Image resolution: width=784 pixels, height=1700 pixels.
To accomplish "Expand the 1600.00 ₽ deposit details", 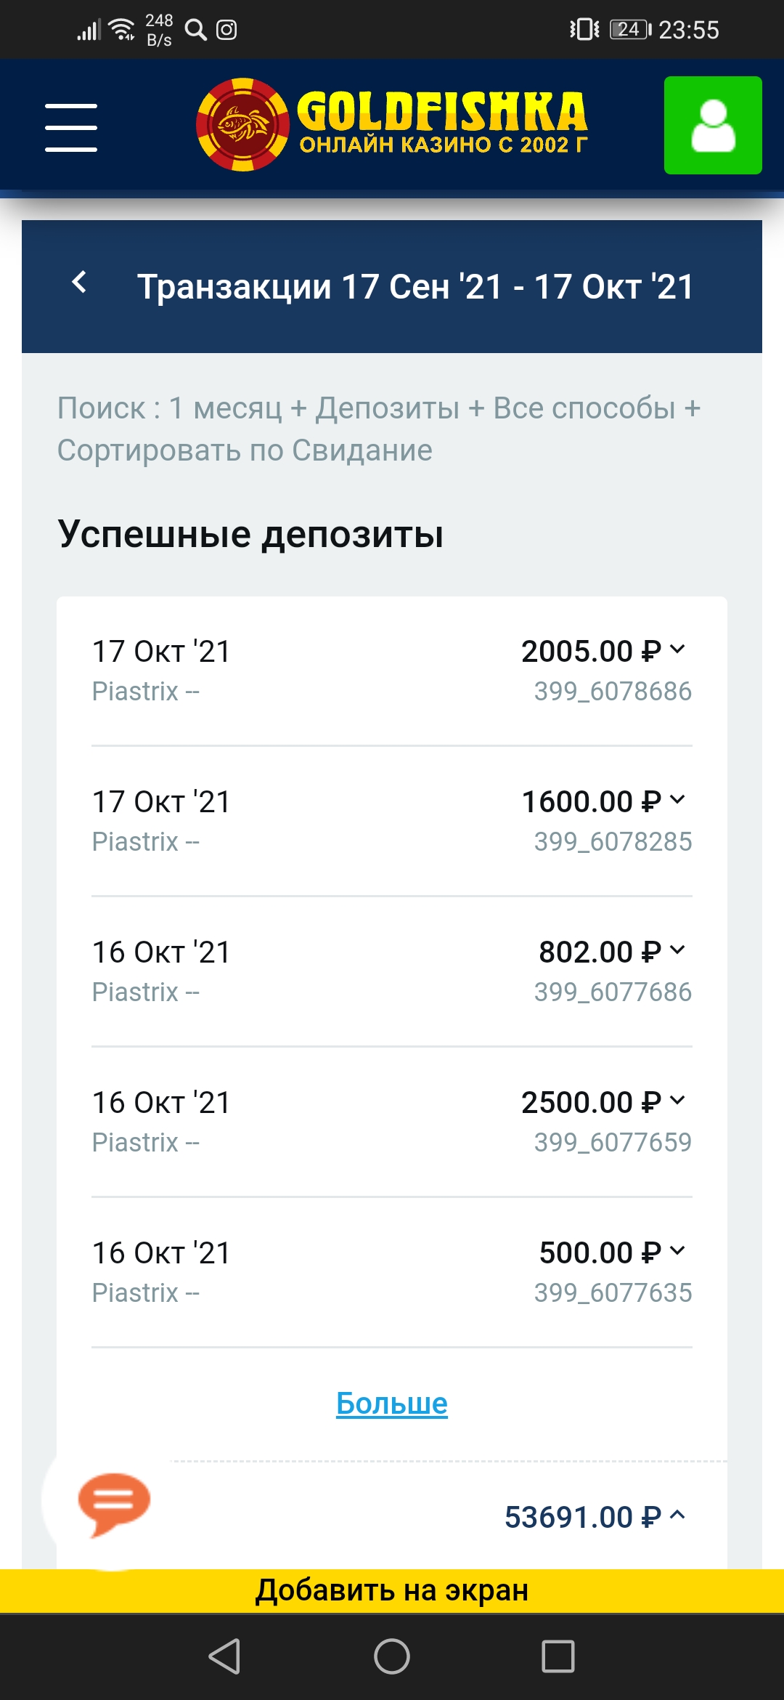I will click(677, 800).
